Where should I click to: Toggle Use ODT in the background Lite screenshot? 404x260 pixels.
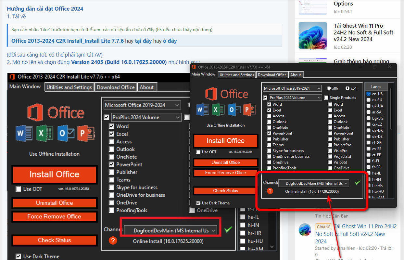tap(18, 189)
